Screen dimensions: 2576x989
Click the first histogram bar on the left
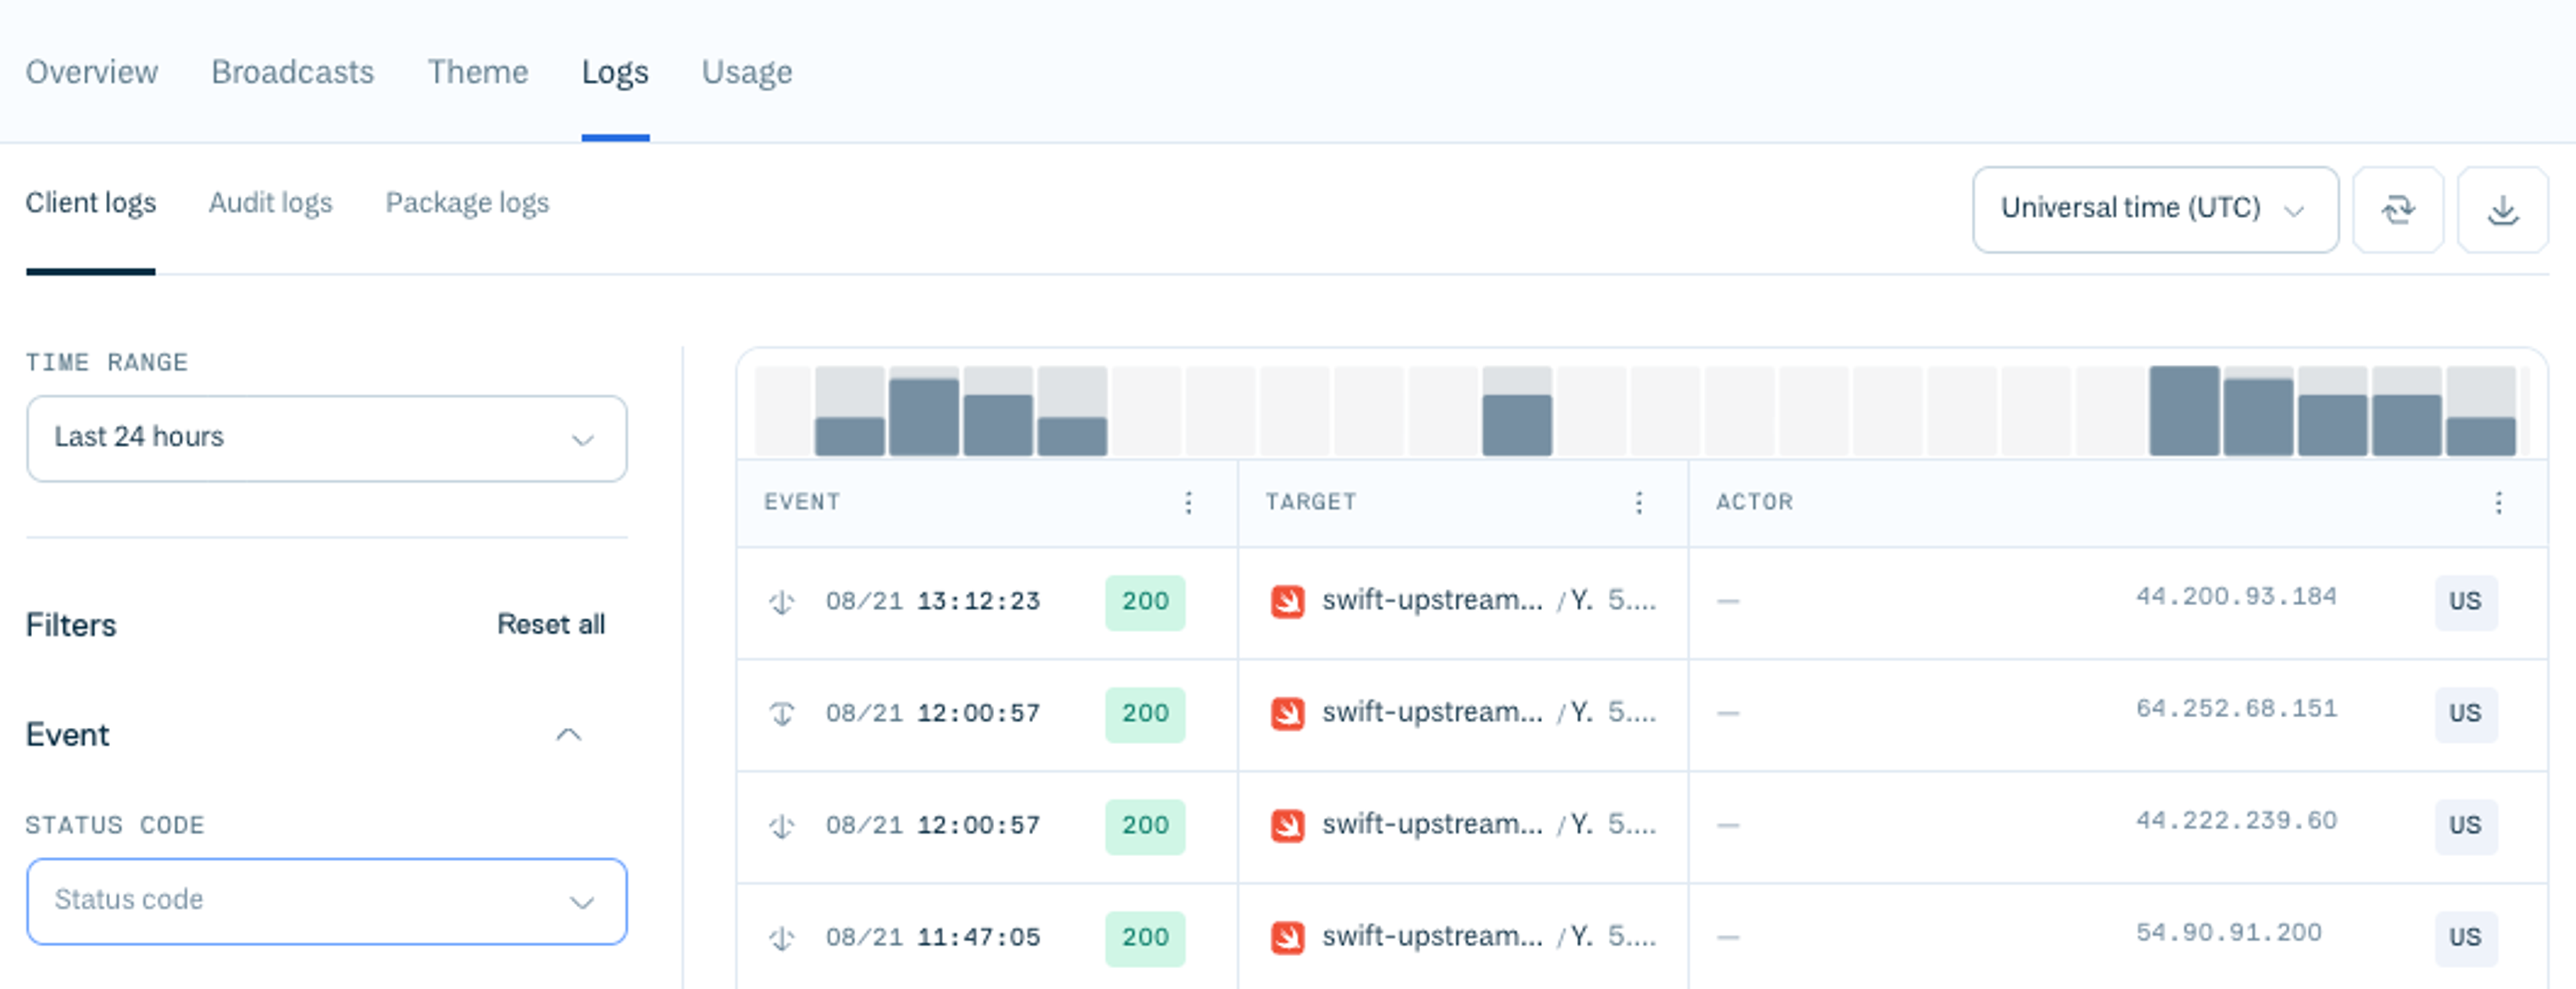pos(849,436)
